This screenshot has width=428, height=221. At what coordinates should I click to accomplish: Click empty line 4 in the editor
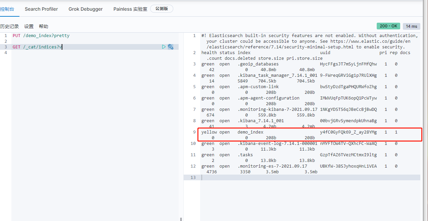[67, 52]
